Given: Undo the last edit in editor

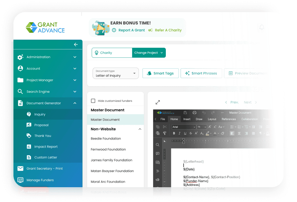Looking at the screenshot, I should (204, 113).
